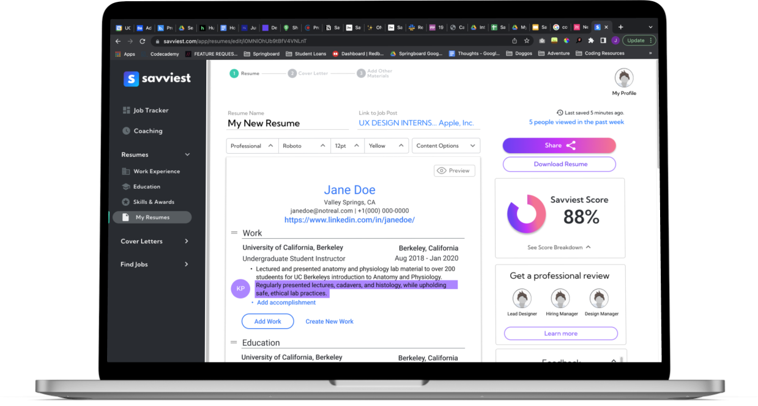This screenshot has height=406, width=758.
Task: Bookmark this page with star icon
Action: (526, 41)
